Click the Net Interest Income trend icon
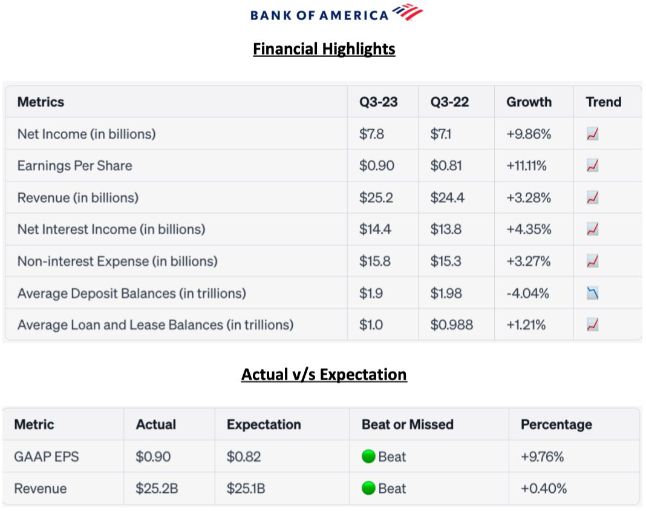 pos(592,229)
